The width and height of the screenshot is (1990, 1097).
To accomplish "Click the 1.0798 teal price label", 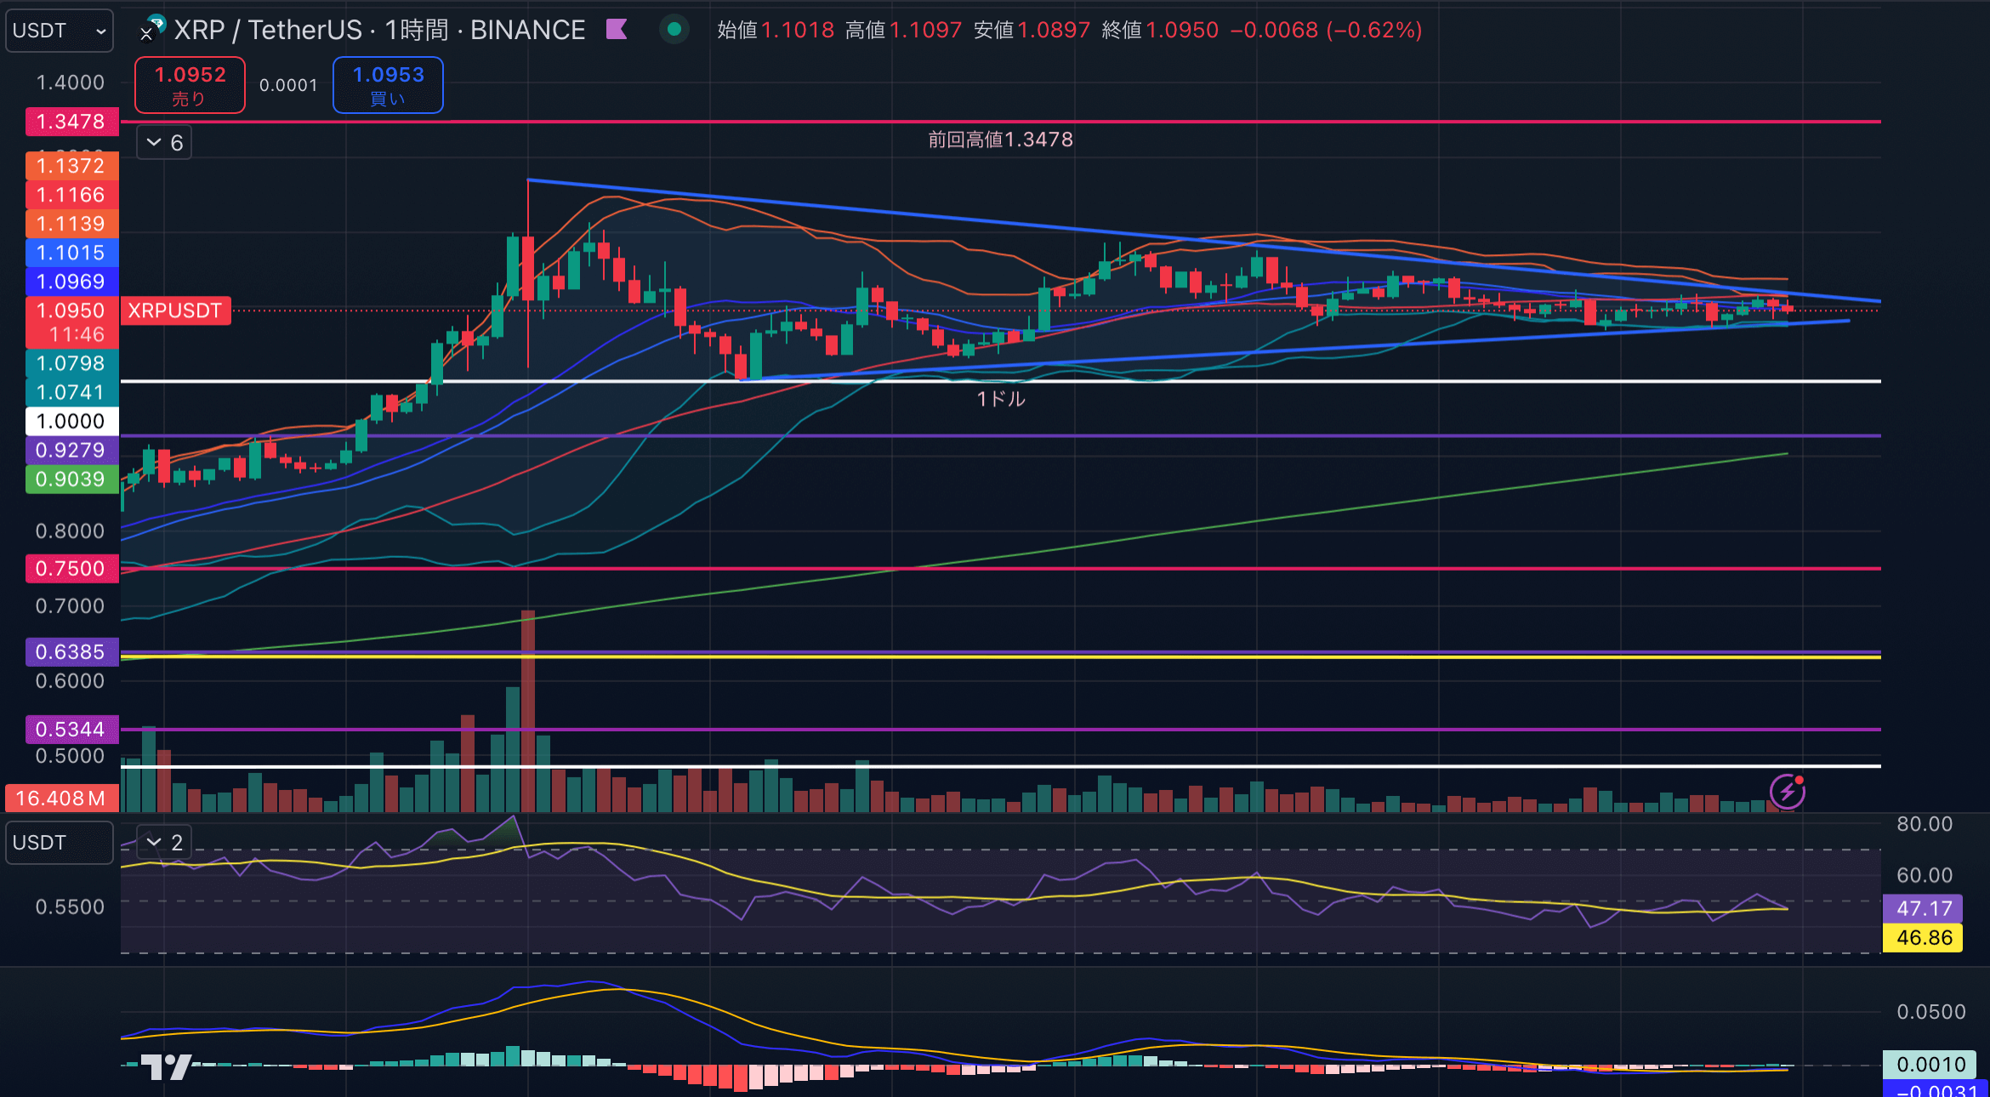I will (71, 363).
